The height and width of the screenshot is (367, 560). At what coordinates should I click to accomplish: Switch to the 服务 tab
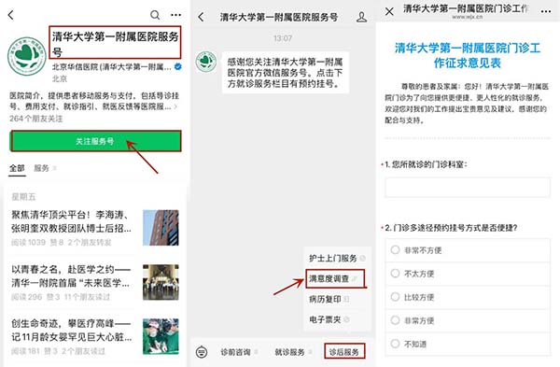point(41,168)
